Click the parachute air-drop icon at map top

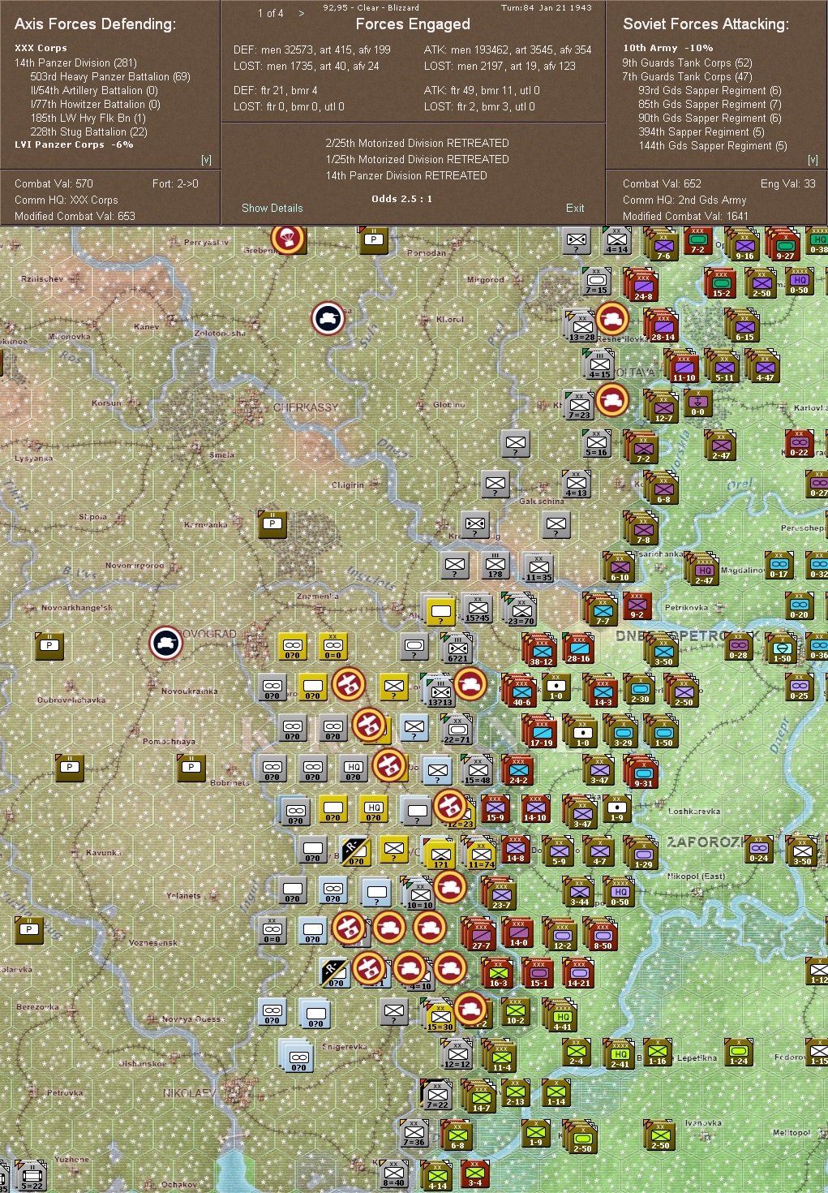coord(287,240)
